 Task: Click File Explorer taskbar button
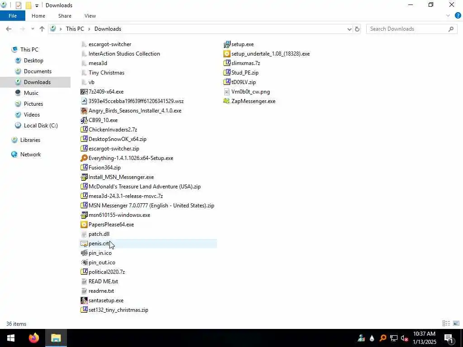(56, 338)
